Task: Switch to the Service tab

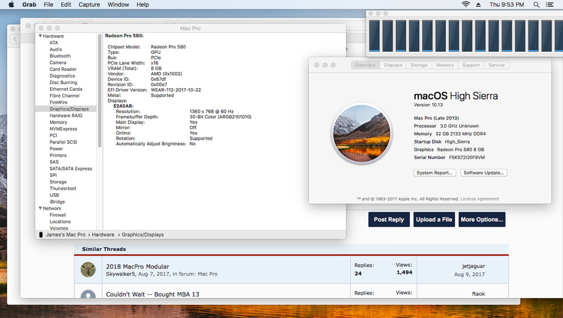Action: (496, 65)
